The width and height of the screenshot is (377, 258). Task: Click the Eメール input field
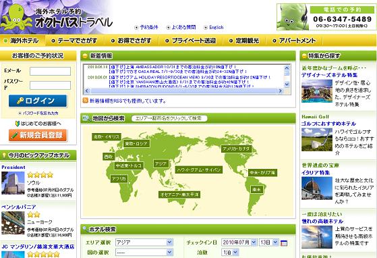tap(50, 71)
